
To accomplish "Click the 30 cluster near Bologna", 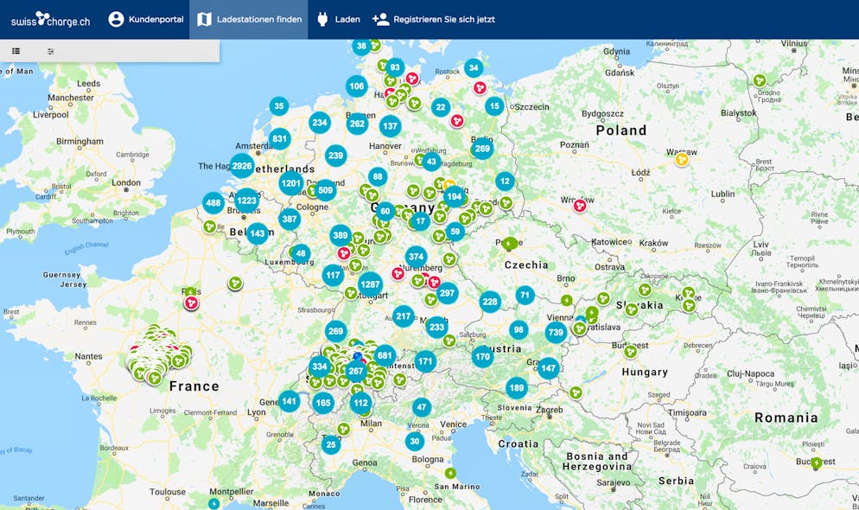I will tap(415, 441).
